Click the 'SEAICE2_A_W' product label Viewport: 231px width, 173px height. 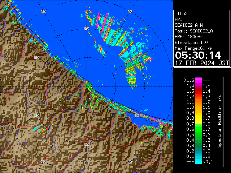[189, 25]
